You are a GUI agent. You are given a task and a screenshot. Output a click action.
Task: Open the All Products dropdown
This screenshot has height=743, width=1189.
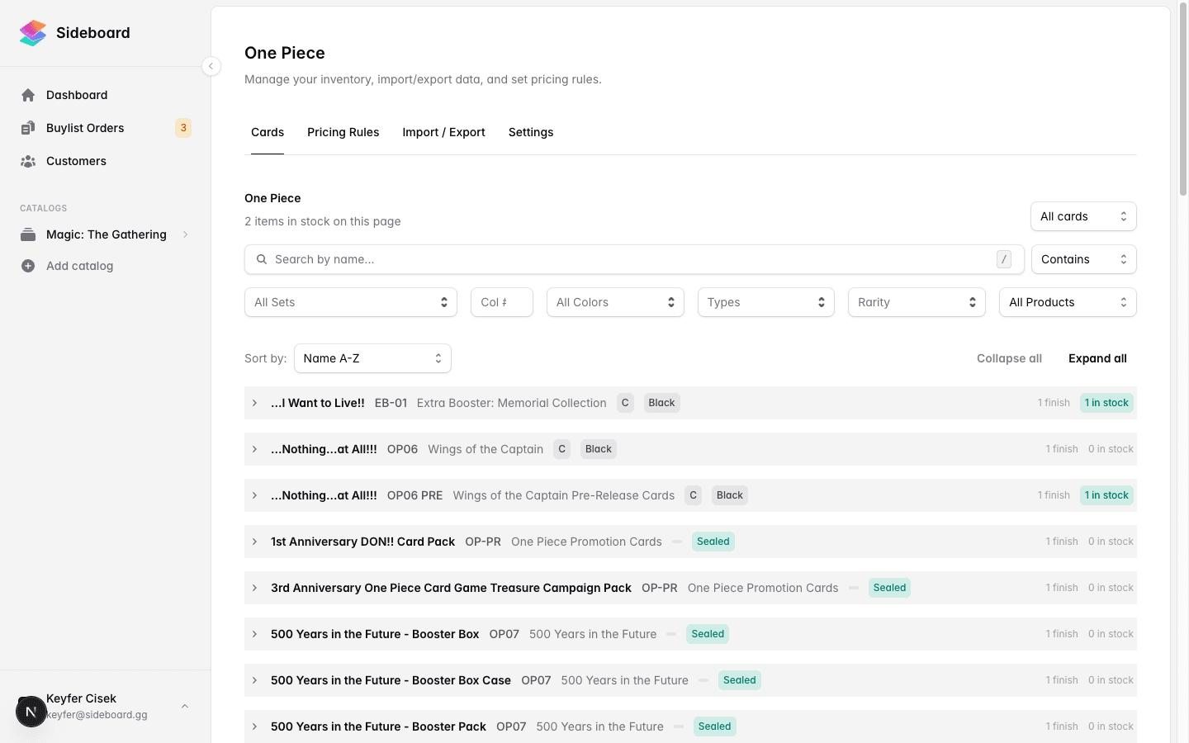coord(1068,302)
